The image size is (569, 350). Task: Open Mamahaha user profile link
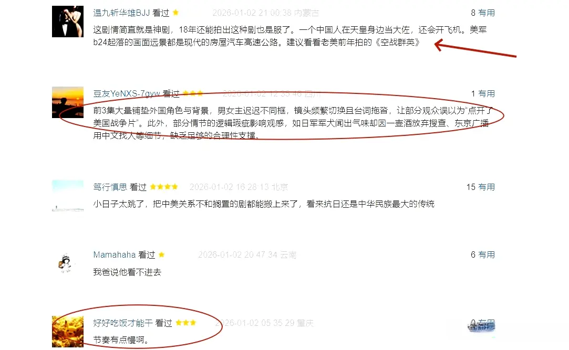(x=115, y=254)
